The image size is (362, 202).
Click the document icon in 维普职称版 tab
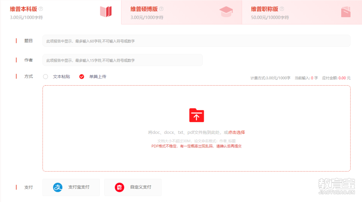(346, 12)
